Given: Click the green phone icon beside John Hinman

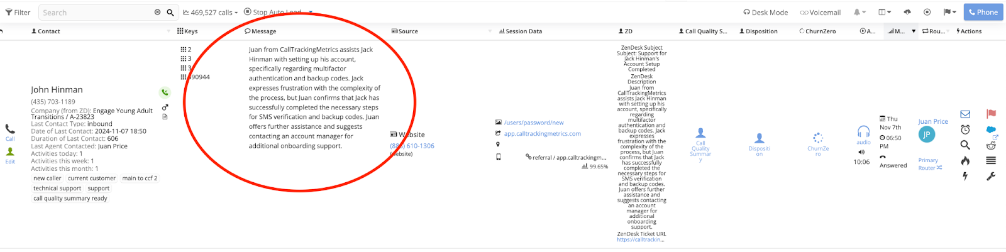Looking at the screenshot, I should (x=165, y=92).
